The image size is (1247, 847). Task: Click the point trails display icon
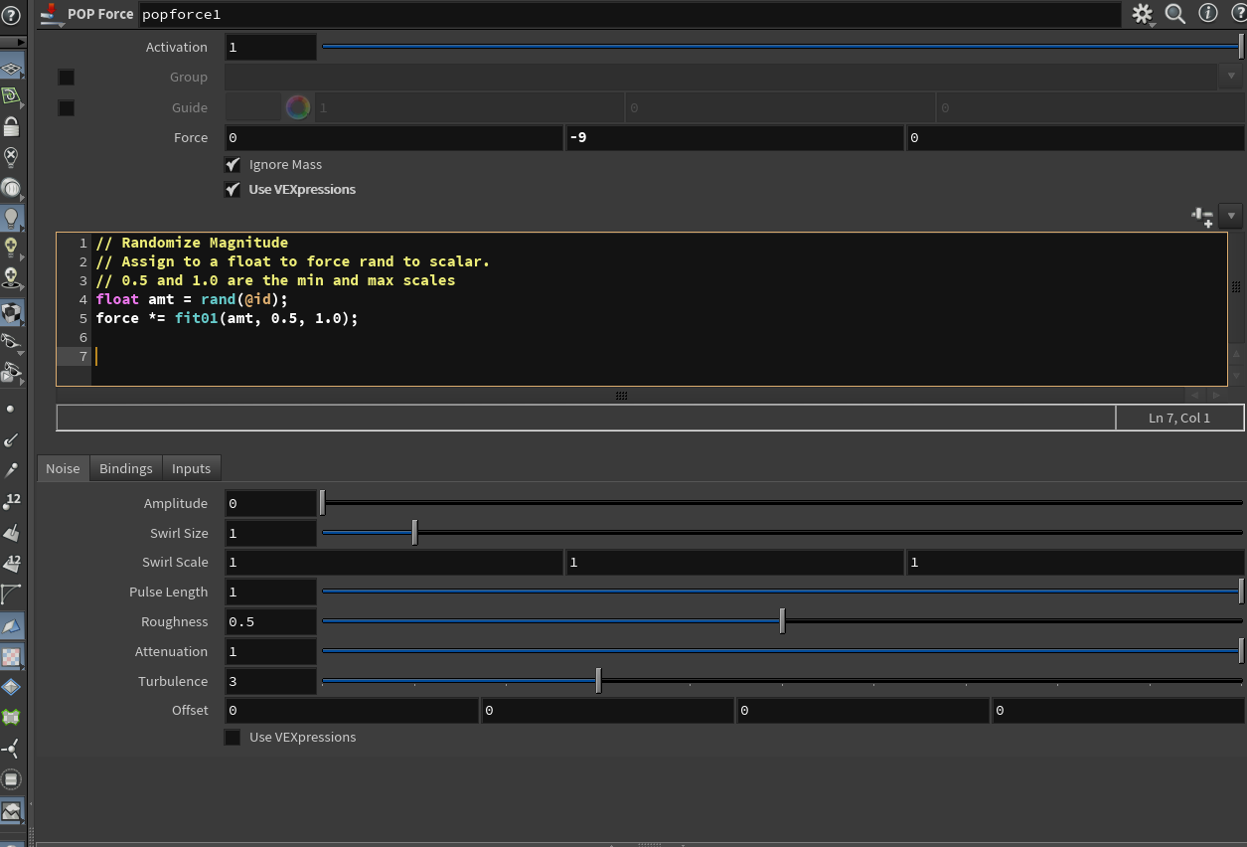[11, 469]
